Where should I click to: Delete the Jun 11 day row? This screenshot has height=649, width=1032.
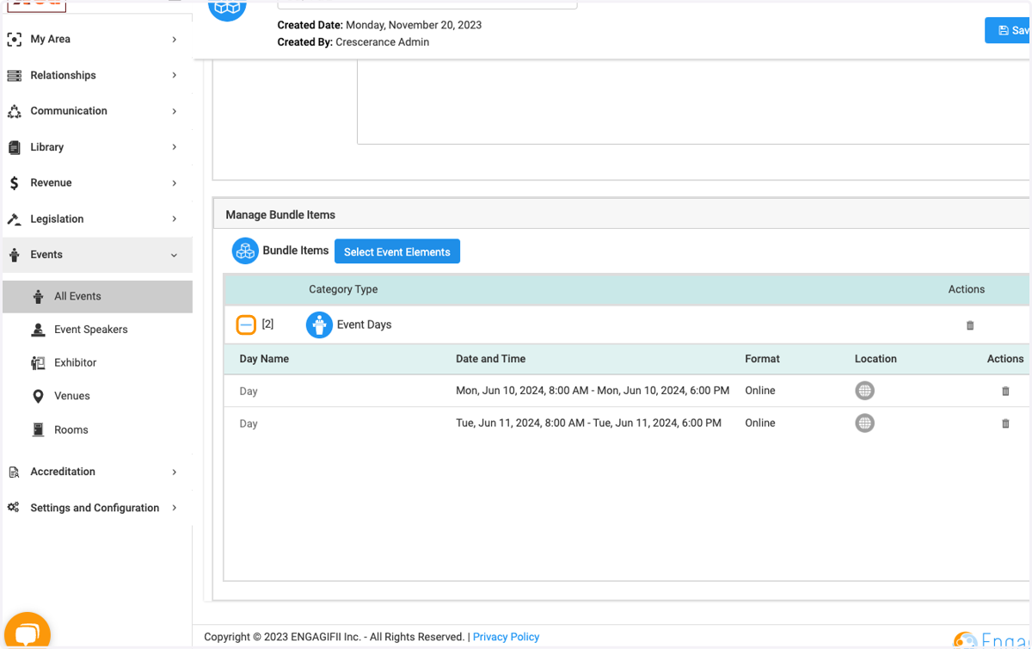click(x=1005, y=423)
